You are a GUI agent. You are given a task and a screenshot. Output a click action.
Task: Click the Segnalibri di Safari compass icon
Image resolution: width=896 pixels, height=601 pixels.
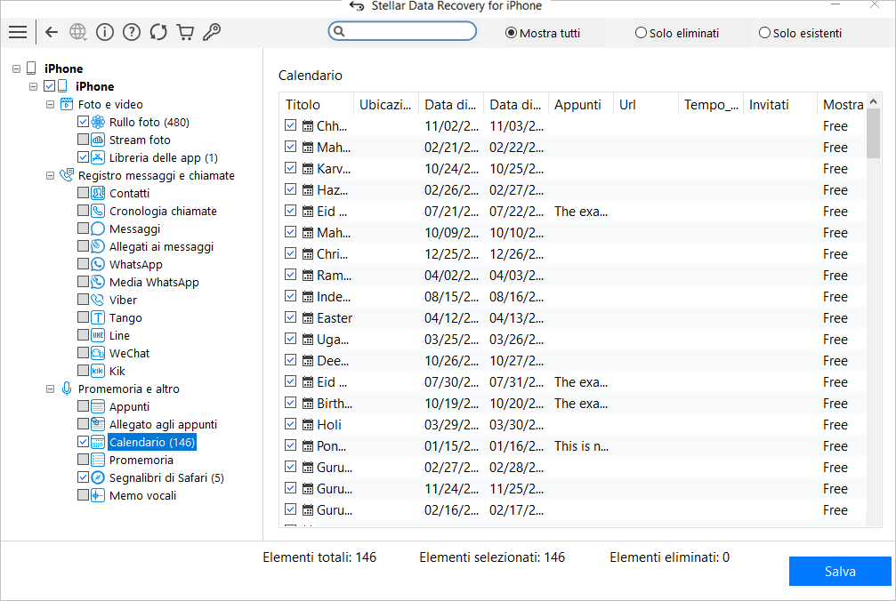coord(98,477)
